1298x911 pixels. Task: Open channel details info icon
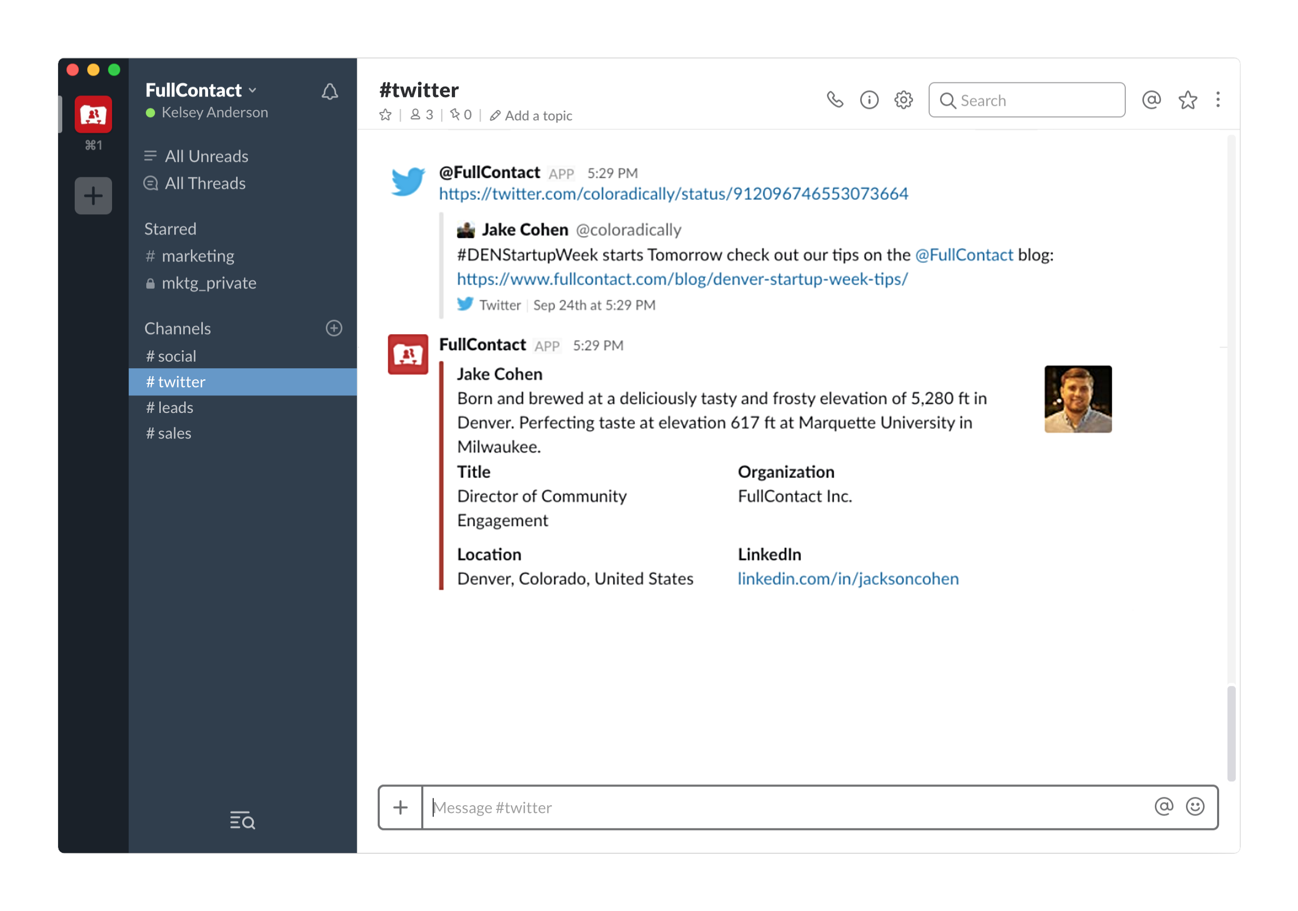869,100
